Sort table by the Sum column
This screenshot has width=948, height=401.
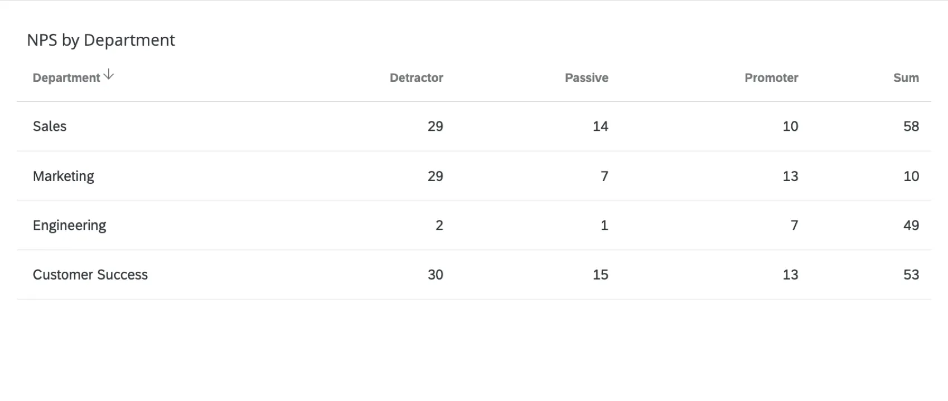point(906,78)
